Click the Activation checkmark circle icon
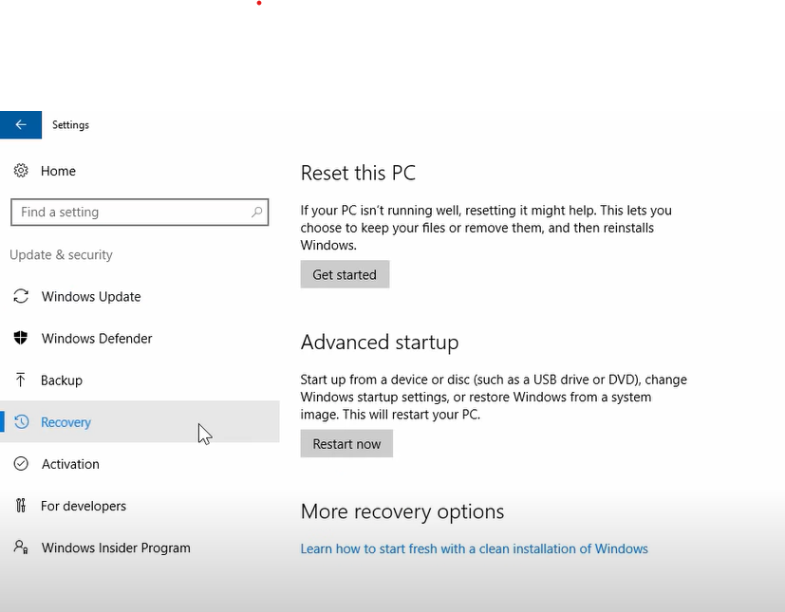 tap(21, 464)
